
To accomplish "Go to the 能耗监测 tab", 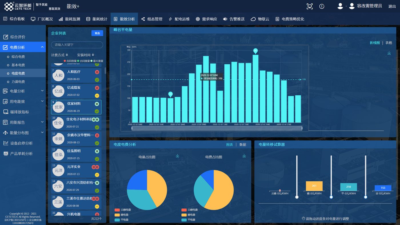I will [x=69, y=19].
